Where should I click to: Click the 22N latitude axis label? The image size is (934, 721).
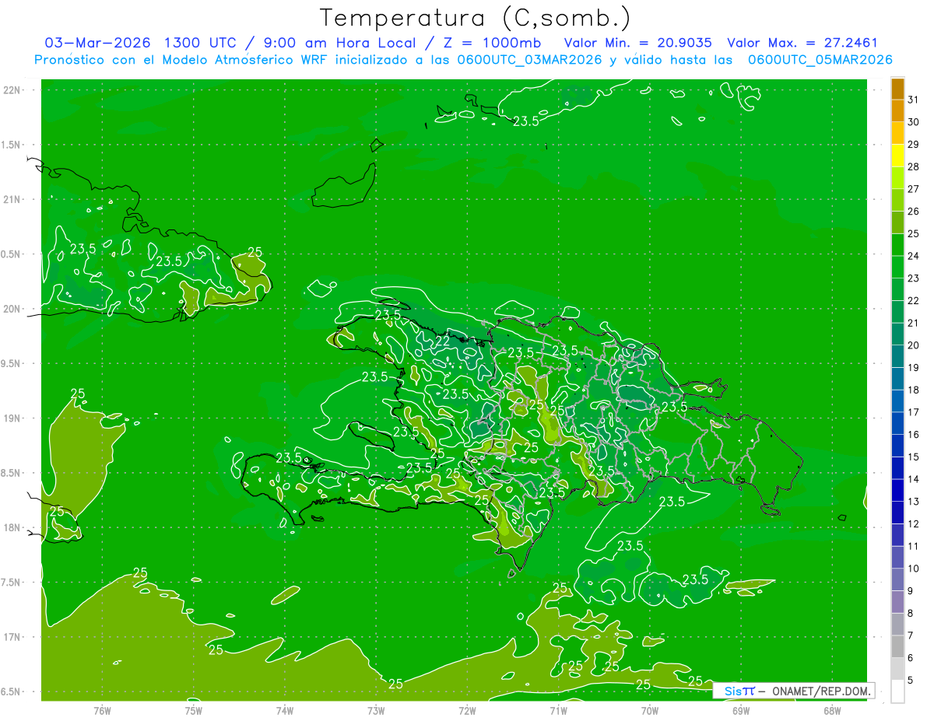pos(12,90)
